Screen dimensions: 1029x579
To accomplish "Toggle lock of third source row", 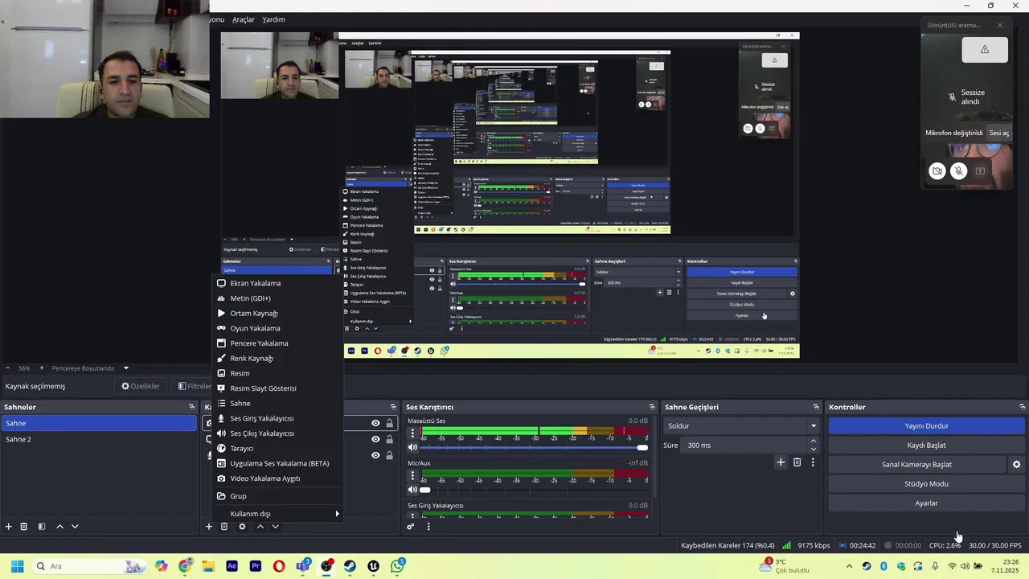I will (390, 455).
